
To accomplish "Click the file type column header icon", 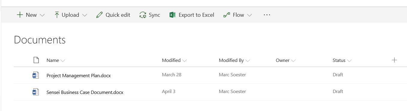I will pyautogui.click(x=36, y=60).
